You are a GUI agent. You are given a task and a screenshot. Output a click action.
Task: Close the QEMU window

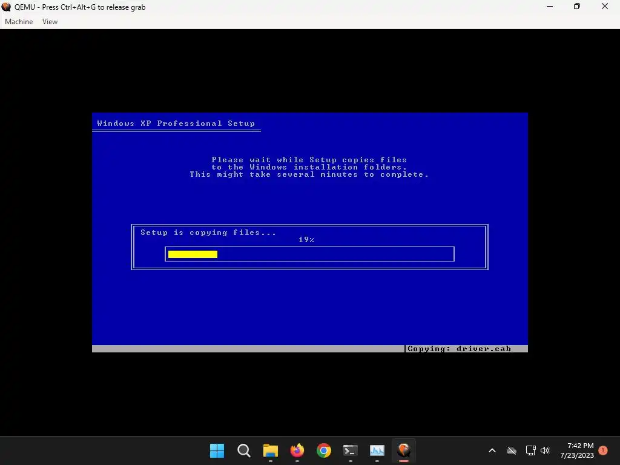[605, 7]
